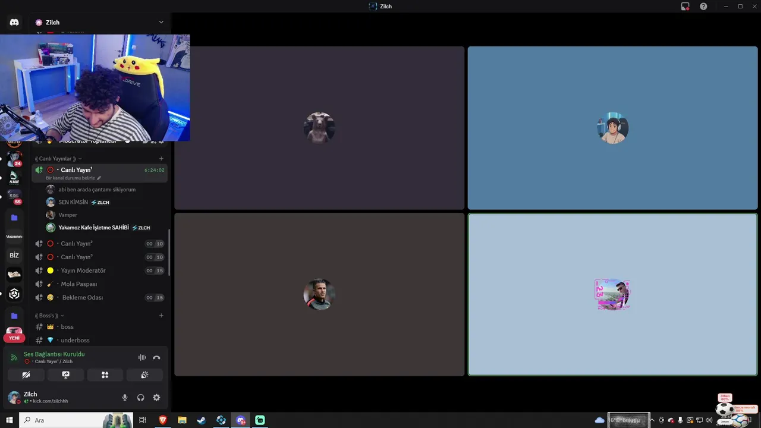Turn on camera in voice panel
The image size is (761, 428).
[x=26, y=374]
